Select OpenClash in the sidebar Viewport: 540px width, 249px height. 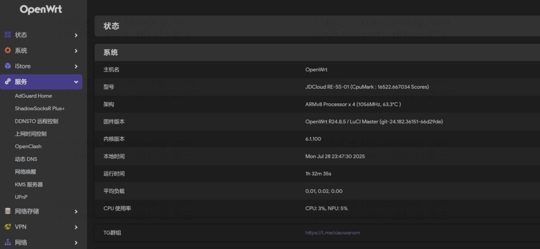(x=28, y=147)
